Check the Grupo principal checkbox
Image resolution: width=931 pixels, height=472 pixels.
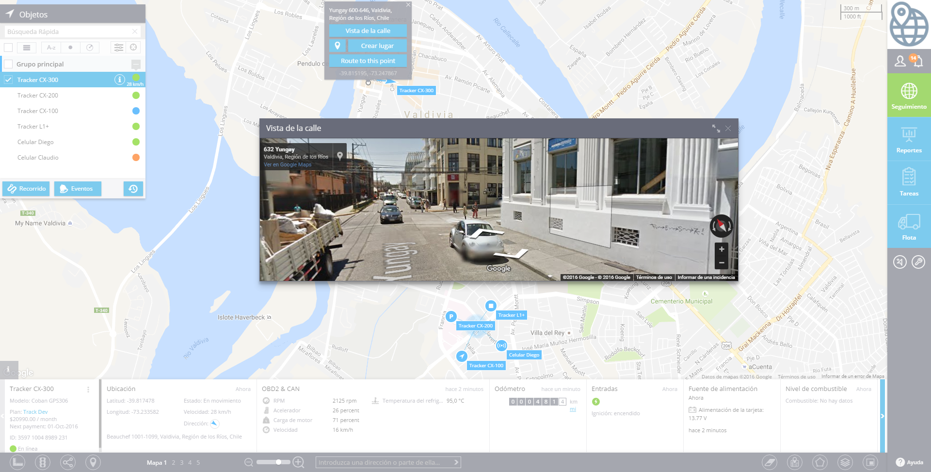[x=8, y=64]
